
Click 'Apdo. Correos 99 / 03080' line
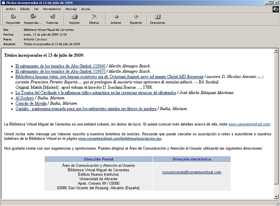(x=98, y=183)
